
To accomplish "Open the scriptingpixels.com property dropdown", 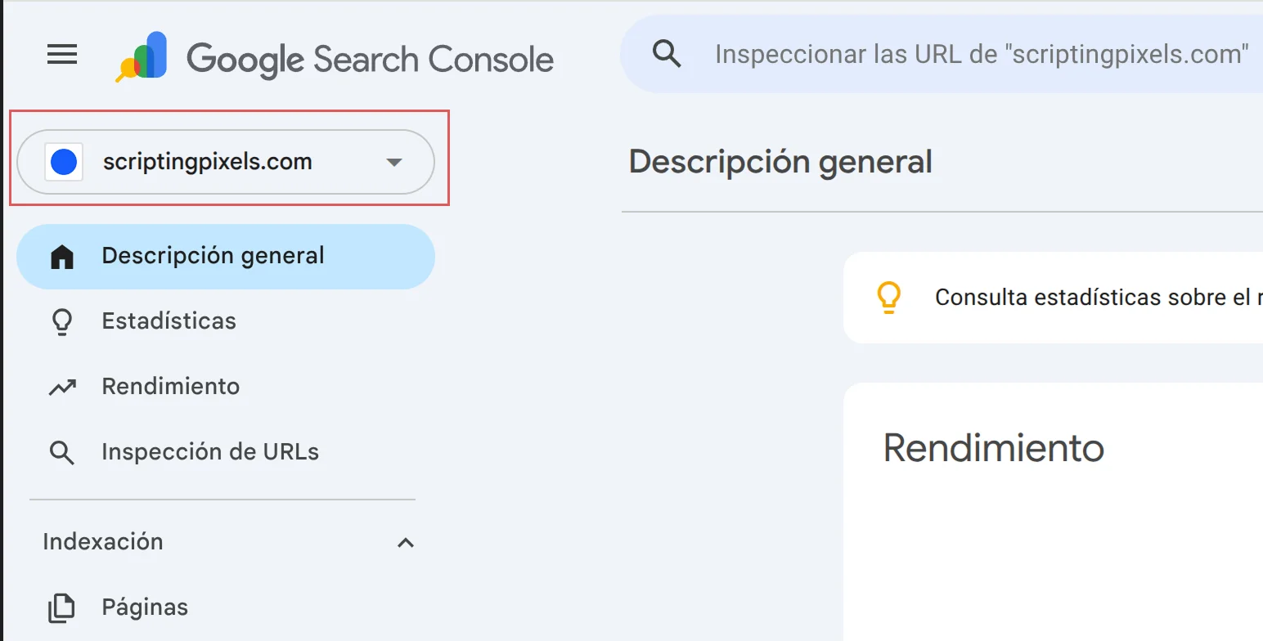I will coord(226,162).
